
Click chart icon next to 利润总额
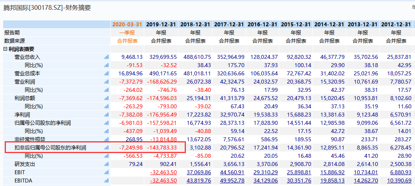(x=106, y=98)
